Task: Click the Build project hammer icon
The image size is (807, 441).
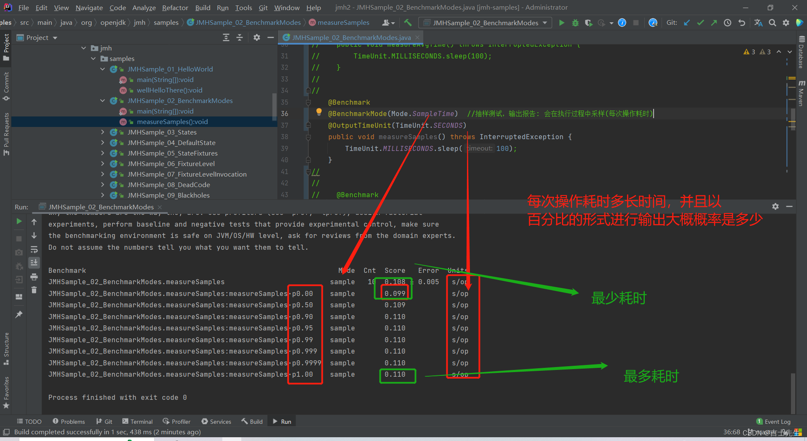Action: point(408,23)
